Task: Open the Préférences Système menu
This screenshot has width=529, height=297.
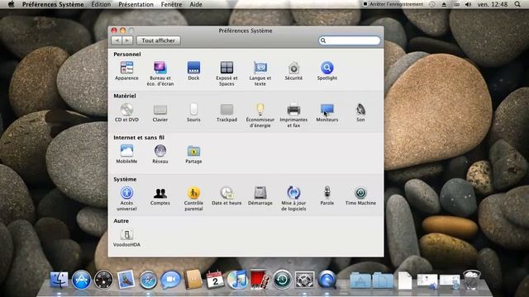Action: coord(53,4)
